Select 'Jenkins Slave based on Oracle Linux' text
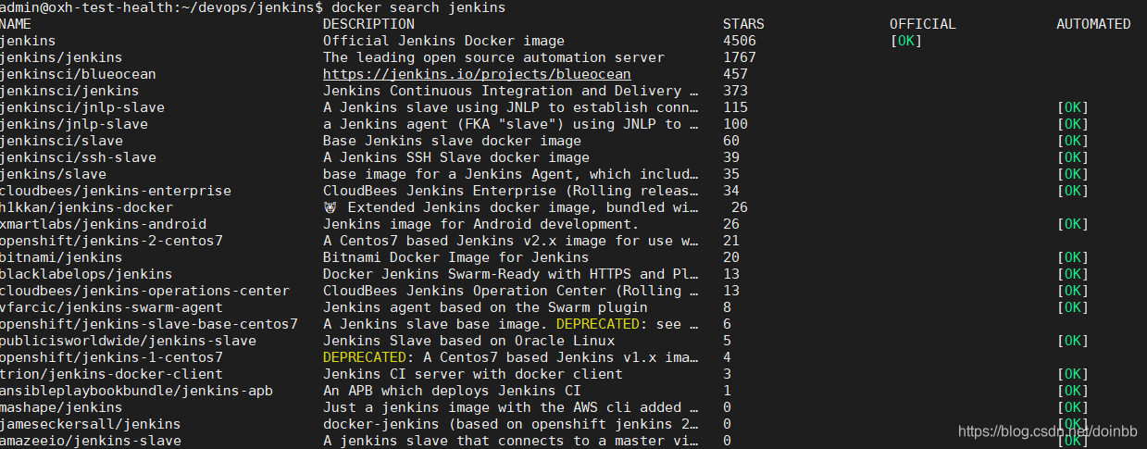Viewport: 1147px width, 449px height. pos(468,341)
